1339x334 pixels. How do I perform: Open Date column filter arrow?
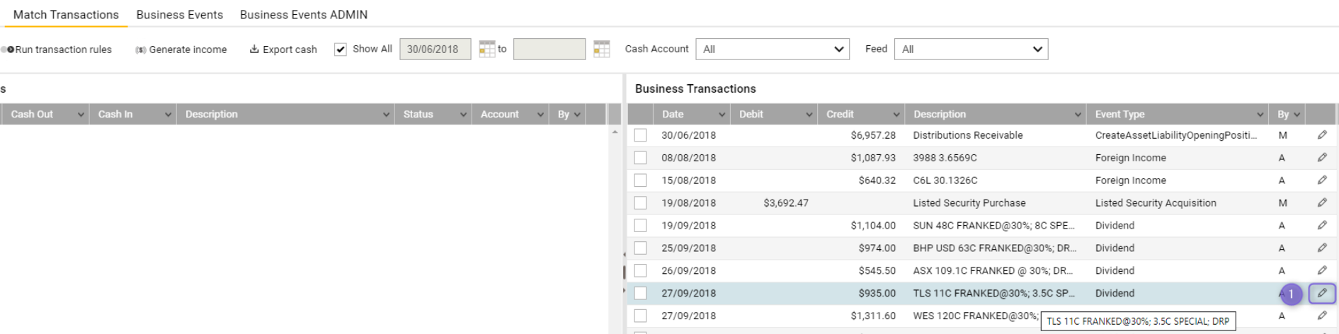point(722,115)
